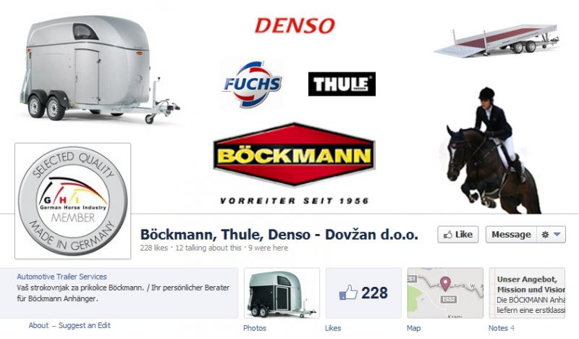Click the DENSO logo in the cover
This screenshot has width=579, height=339.
tap(295, 26)
